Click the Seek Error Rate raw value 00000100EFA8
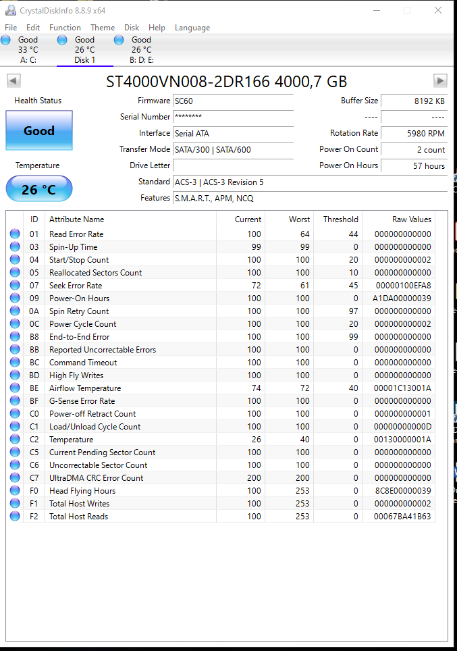The width and height of the screenshot is (457, 651). [403, 285]
